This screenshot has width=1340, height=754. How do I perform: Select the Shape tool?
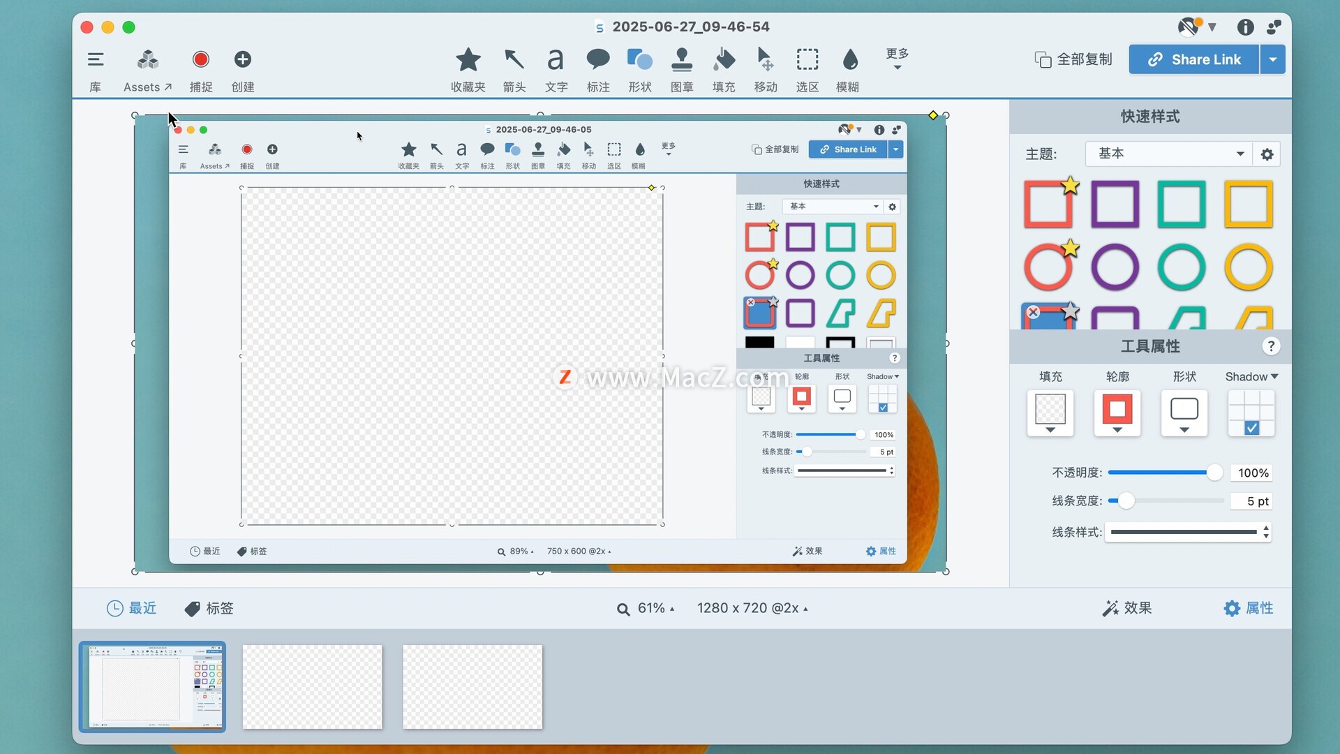[x=640, y=59]
